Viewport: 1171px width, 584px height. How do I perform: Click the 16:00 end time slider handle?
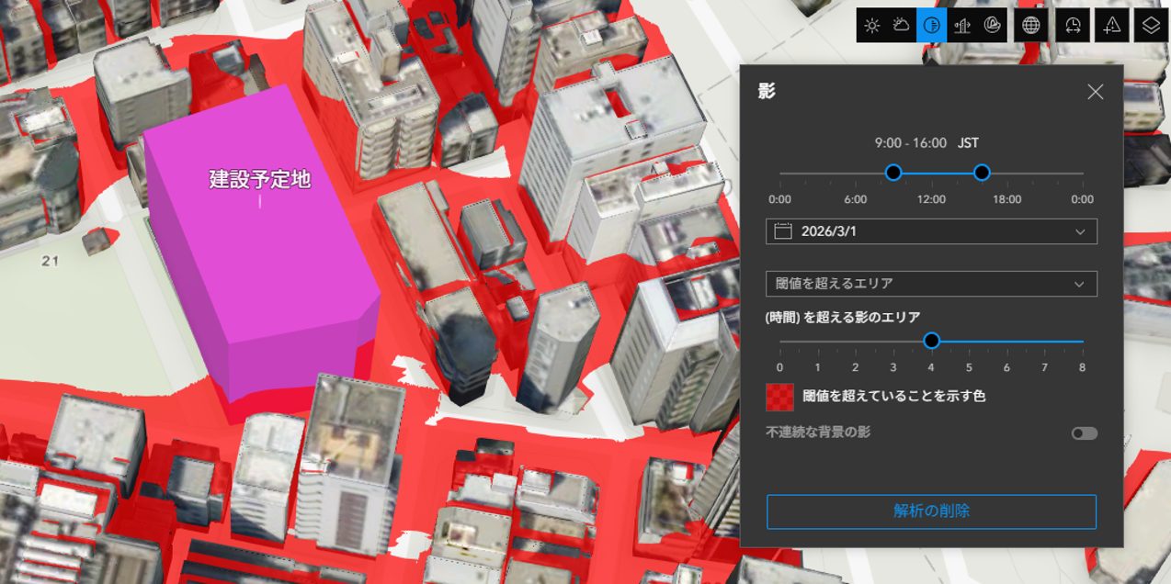point(982,173)
